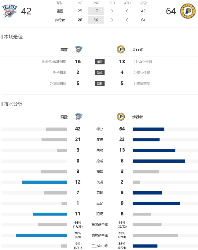The height and width of the screenshot is (250, 198).
Task: Click the 得分 badge in best players
Action: tap(100, 62)
